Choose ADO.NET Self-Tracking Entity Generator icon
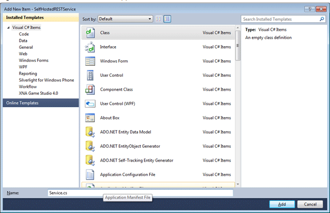 point(90,160)
